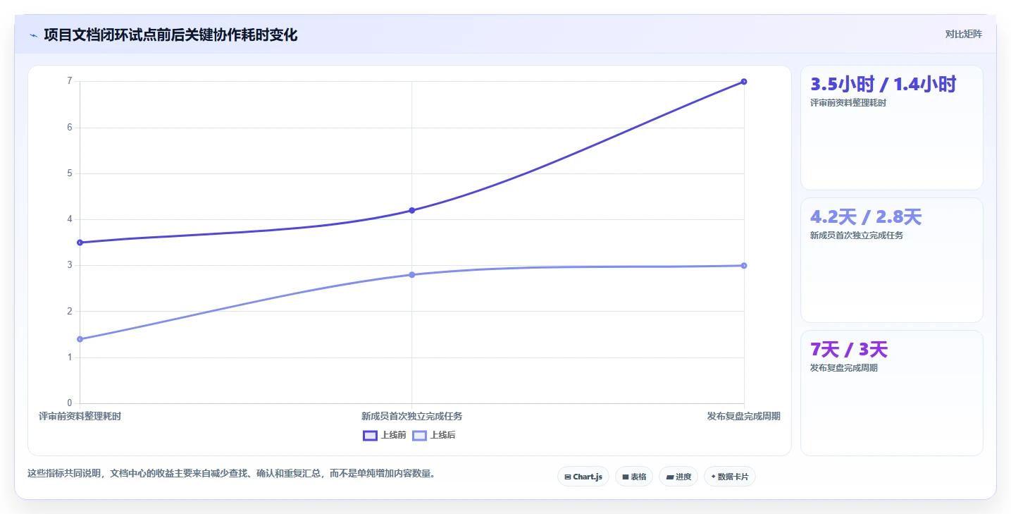Image resolution: width=1011 pixels, height=514 pixels.
Task: Click the 上线前 legend color box
Action: tap(370, 435)
